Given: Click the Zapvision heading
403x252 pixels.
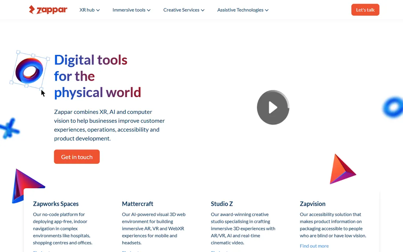Looking at the screenshot, I should (313, 204).
